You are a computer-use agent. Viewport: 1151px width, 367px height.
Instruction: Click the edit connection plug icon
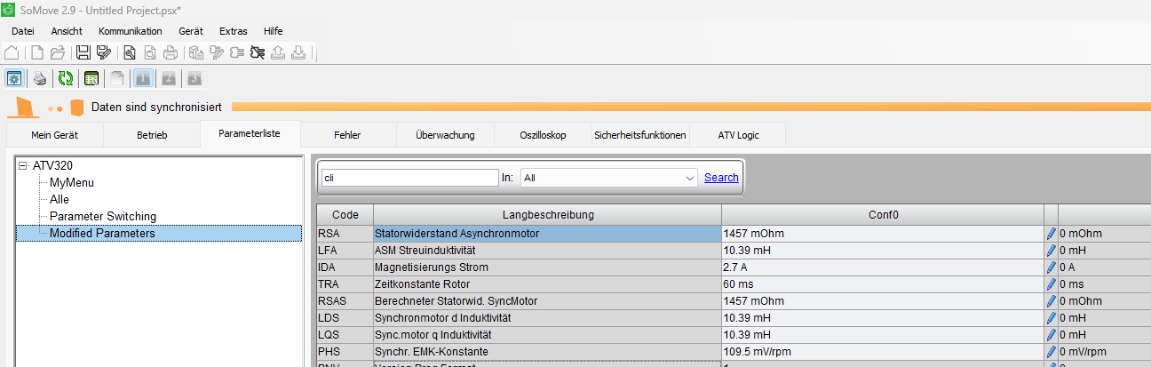point(217,52)
